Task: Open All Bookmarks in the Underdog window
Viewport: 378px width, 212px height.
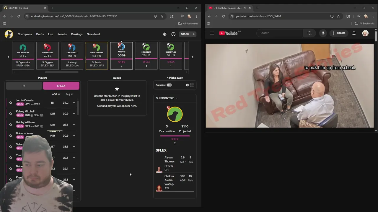Action: coord(188,24)
